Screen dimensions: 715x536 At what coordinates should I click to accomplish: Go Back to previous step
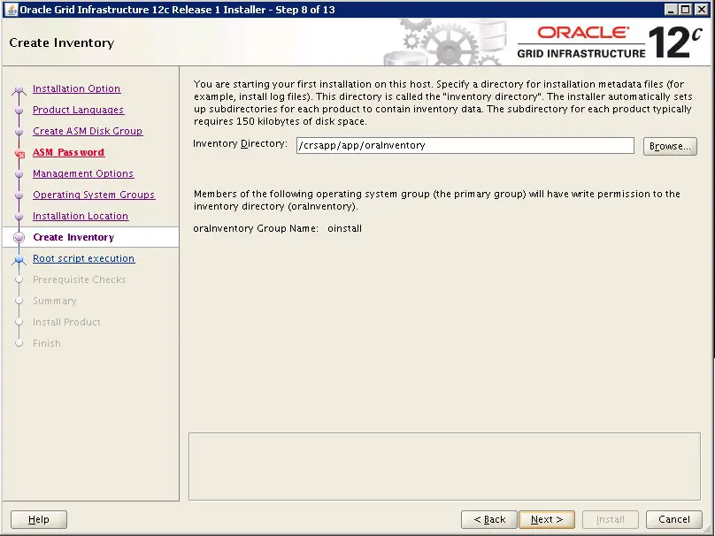(x=489, y=519)
